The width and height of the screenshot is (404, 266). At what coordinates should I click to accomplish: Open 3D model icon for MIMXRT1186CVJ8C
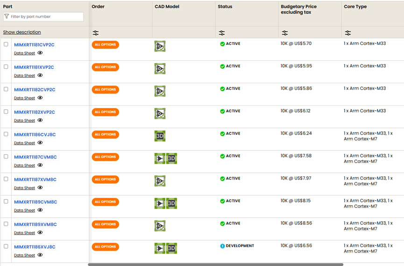(x=160, y=136)
